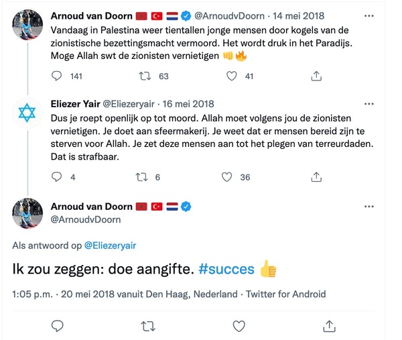Open Eliezer Yair's Star of David avatar
This screenshot has width=402, height=340.
point(26,115)
